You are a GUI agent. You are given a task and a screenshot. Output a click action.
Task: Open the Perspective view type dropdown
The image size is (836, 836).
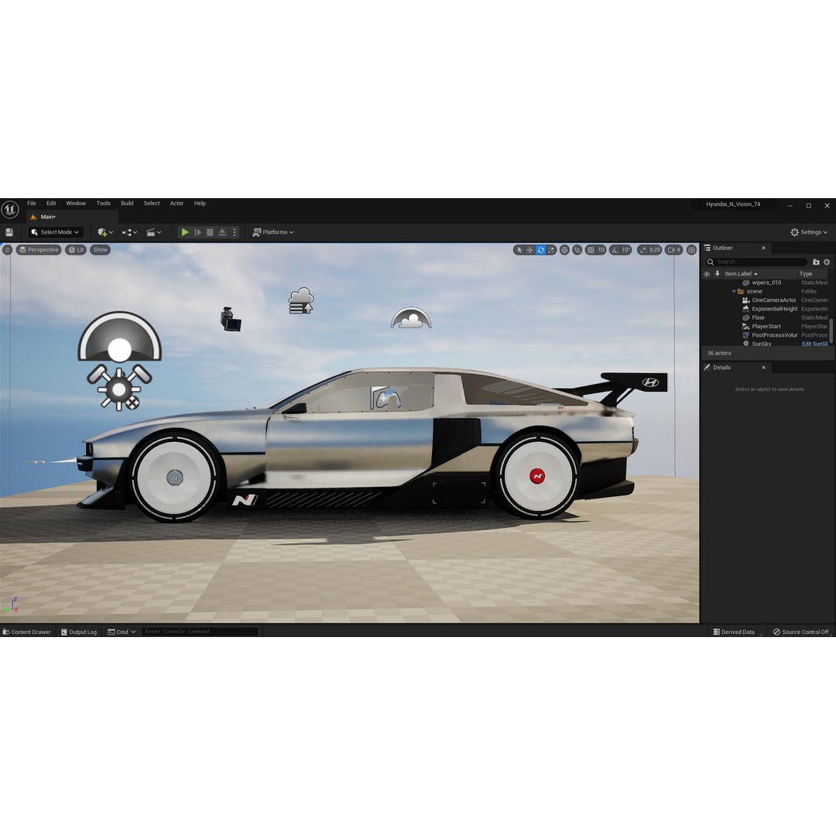[39, 250]
